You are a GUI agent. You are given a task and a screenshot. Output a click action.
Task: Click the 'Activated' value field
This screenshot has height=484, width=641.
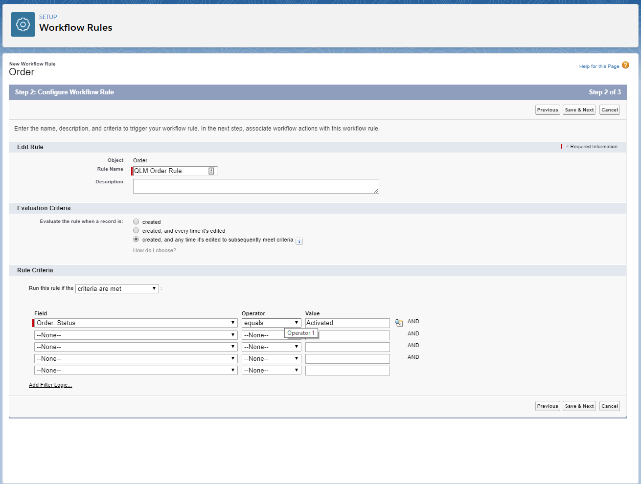tap(347, 323)
